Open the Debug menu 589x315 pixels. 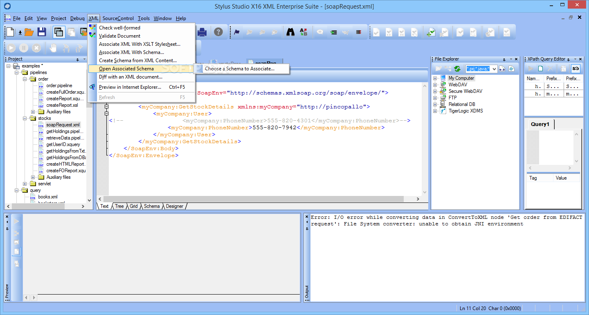coord(77,18)
